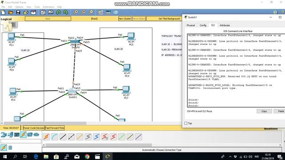Select PC3 computer on the canvas
Screen dimensions: 285x160
[13, 92]
